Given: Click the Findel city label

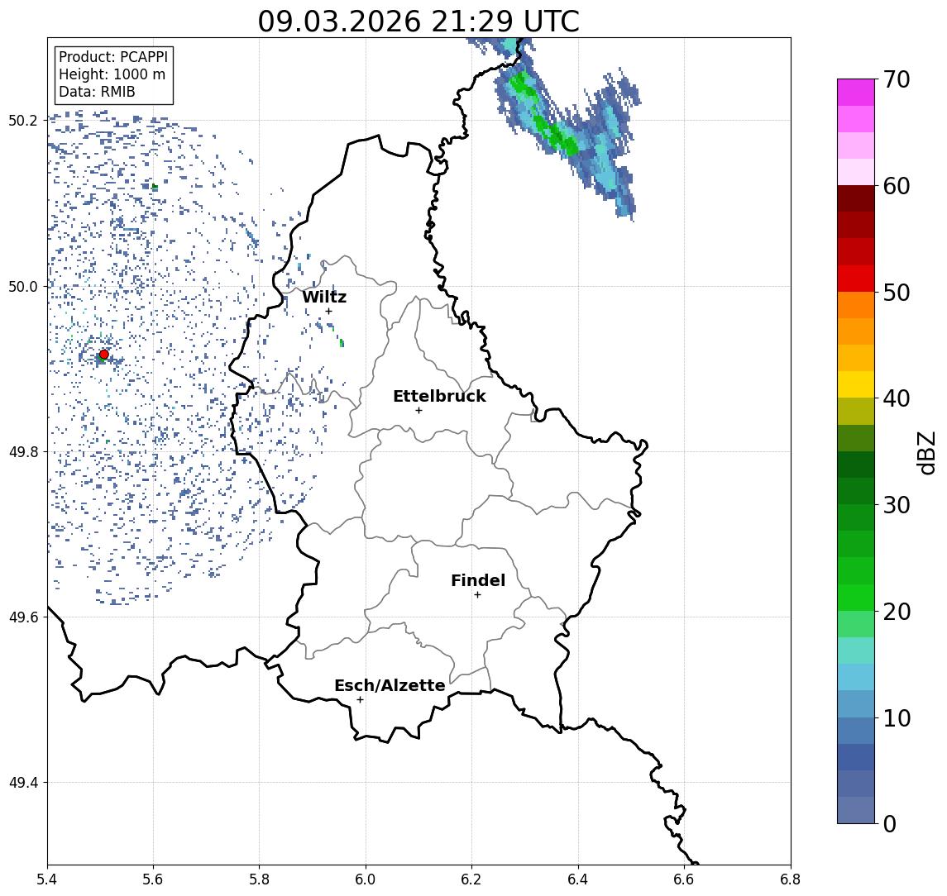Looking at the screenshot, I should click(x=478, y=580).
